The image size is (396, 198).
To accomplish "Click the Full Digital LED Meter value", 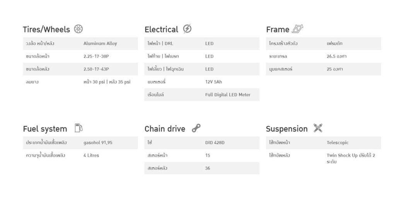I will tap(228, 95).
